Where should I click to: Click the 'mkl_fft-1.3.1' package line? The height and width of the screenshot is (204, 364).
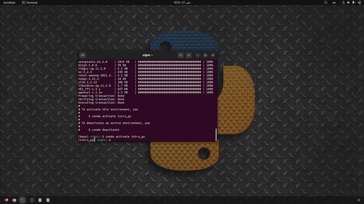tap(146, 89)
